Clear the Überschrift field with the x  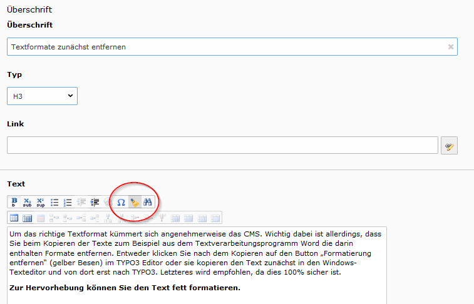tap(451, 47)
